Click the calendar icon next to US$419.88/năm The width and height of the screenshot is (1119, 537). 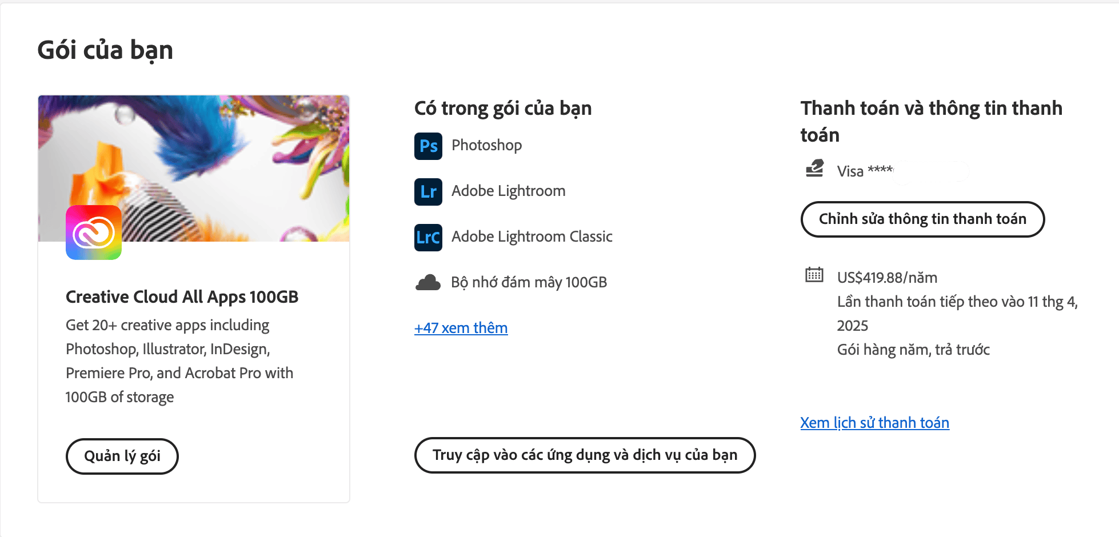pos(814,276)
